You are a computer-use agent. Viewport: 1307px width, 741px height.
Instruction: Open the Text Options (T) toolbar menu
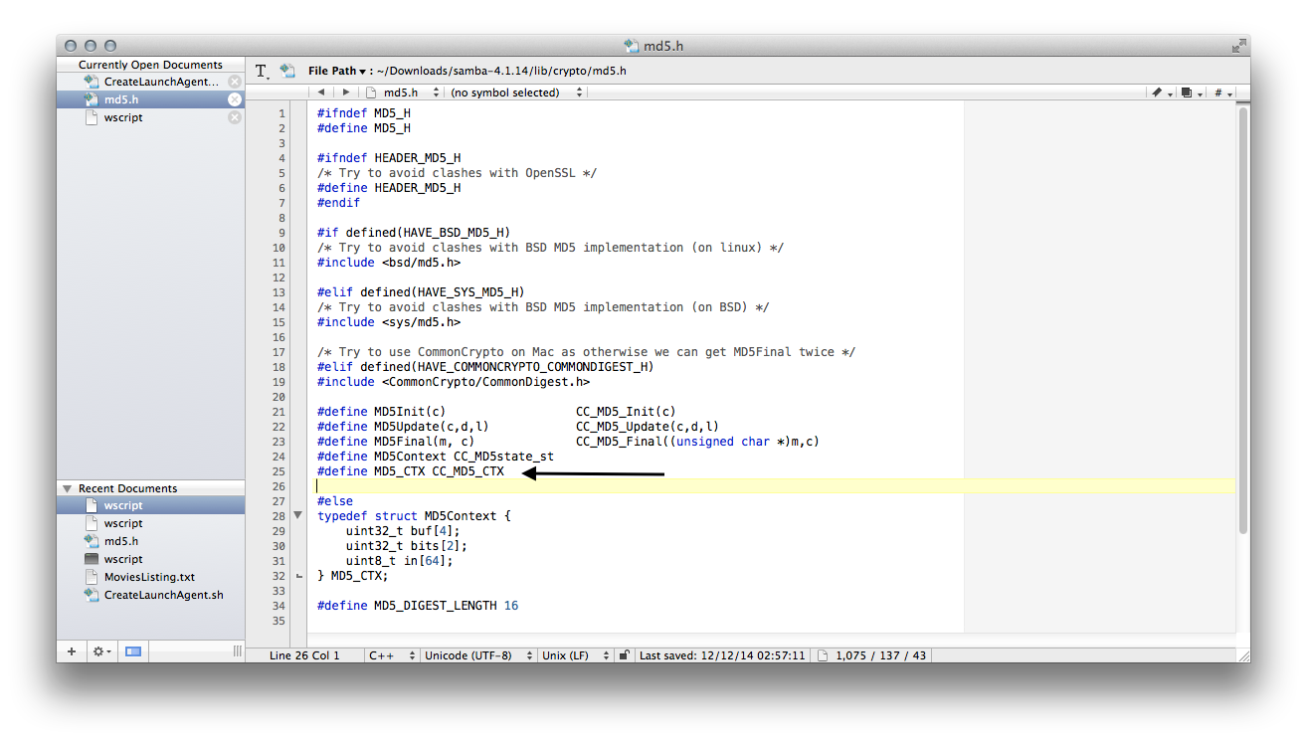(262, 71)
